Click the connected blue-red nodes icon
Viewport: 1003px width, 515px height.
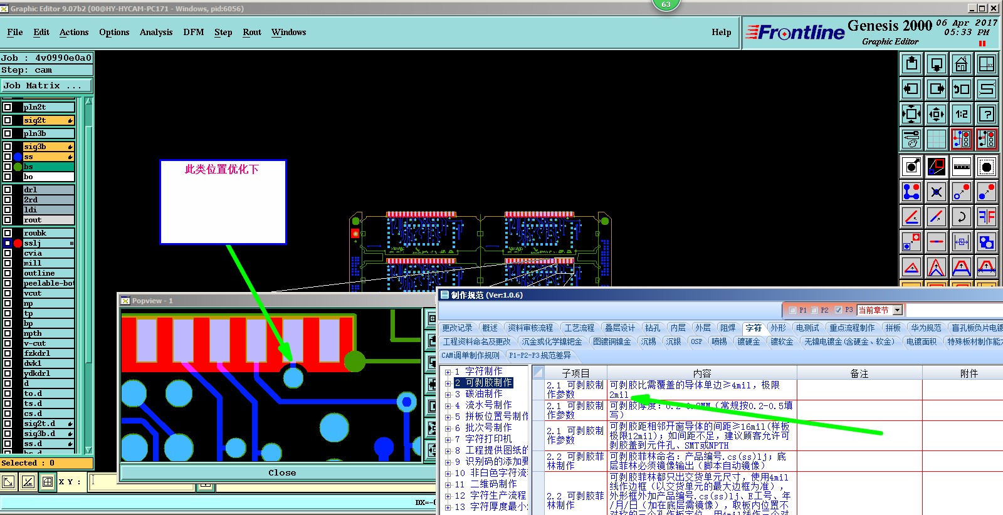click(x=912, y=192)
